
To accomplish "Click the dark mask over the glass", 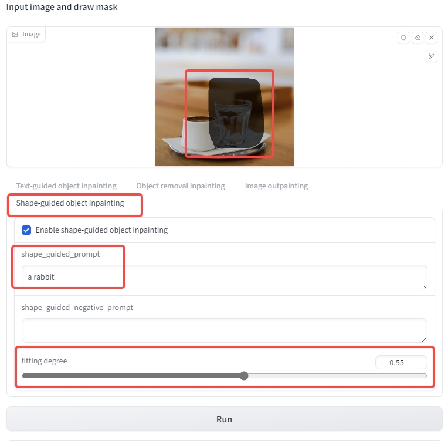I will [235, 113].
